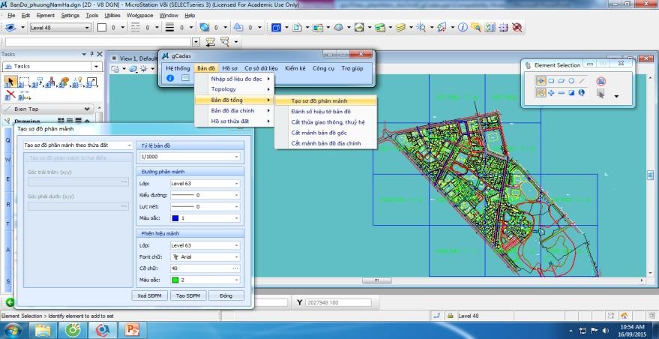Screen dimensions: 659x339
Task: Toggle the Individual selection method button
Action: 541,80
